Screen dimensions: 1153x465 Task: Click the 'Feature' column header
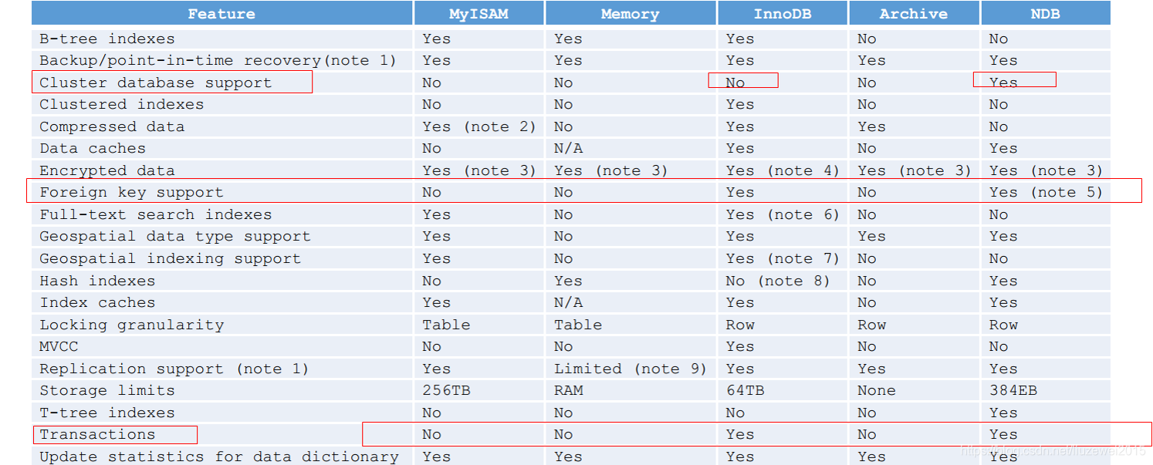coord(221,14)
